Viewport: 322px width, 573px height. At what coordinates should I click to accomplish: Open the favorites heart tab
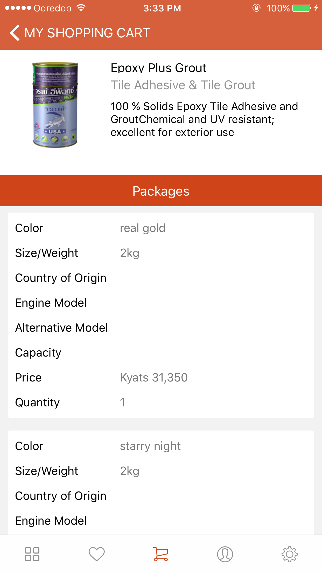96,554
